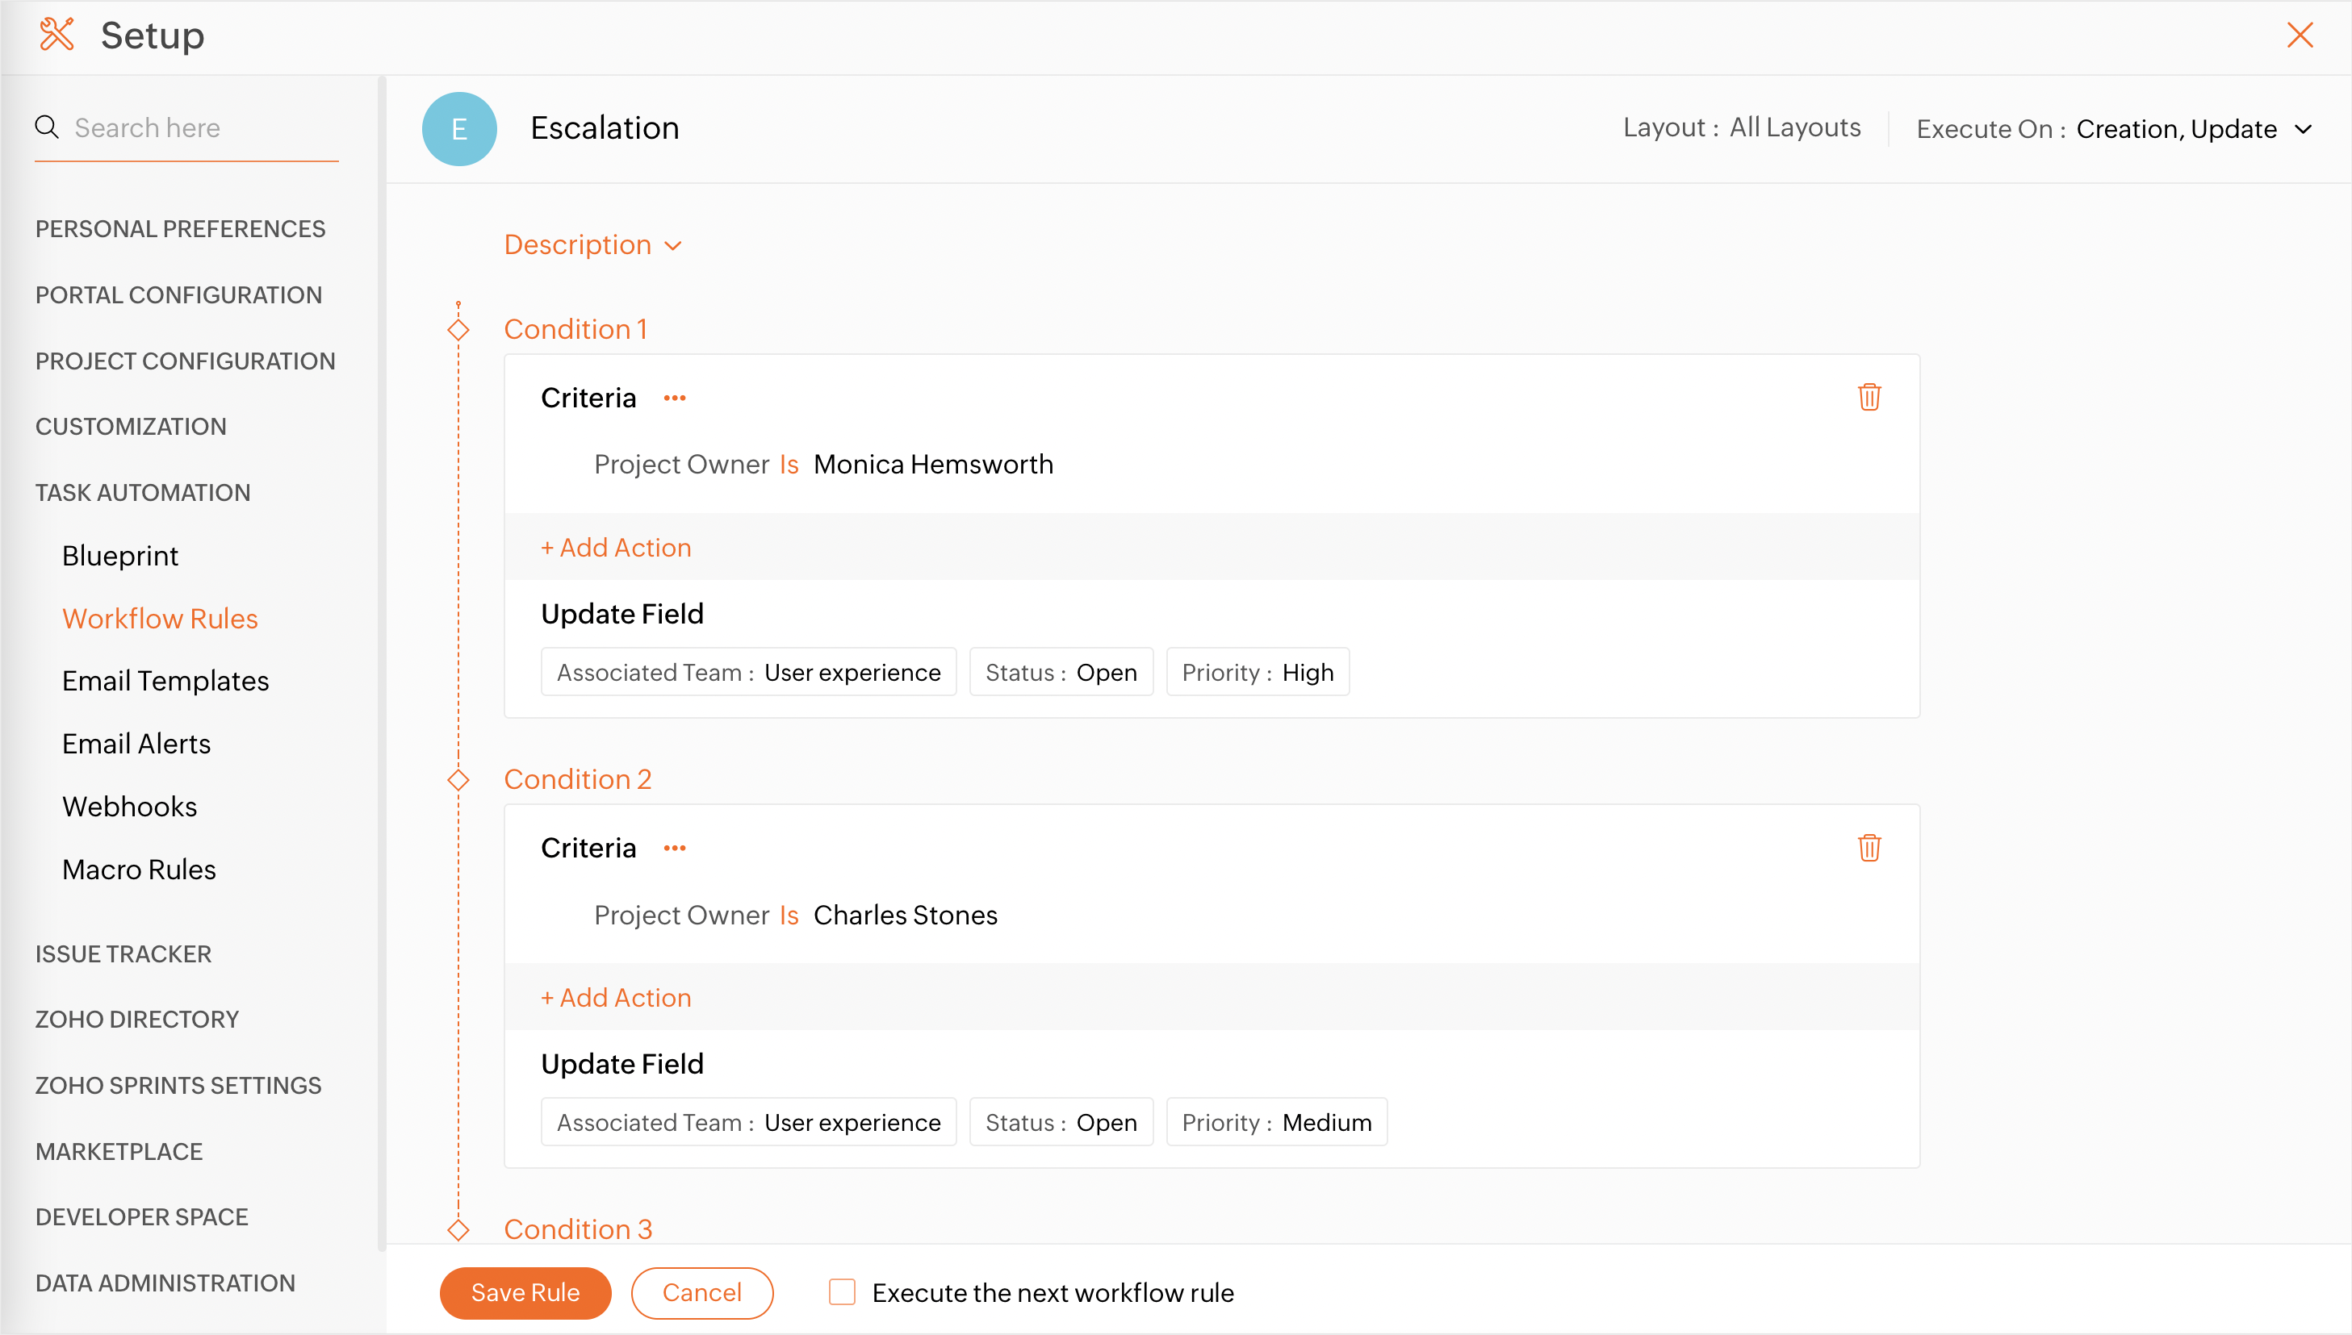Click the Condition 1 heading
The height and width of the screenshot is (1335, 2352).
point(575,329)
